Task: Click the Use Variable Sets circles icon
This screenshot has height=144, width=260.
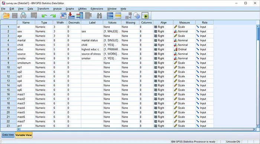Action: (137, 16)
